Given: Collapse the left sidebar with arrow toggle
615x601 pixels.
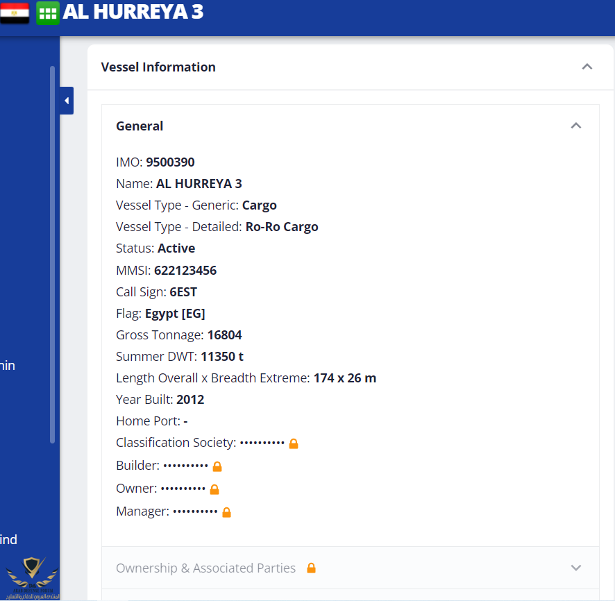Looking at the screenshot, I should tap(67, 101).
